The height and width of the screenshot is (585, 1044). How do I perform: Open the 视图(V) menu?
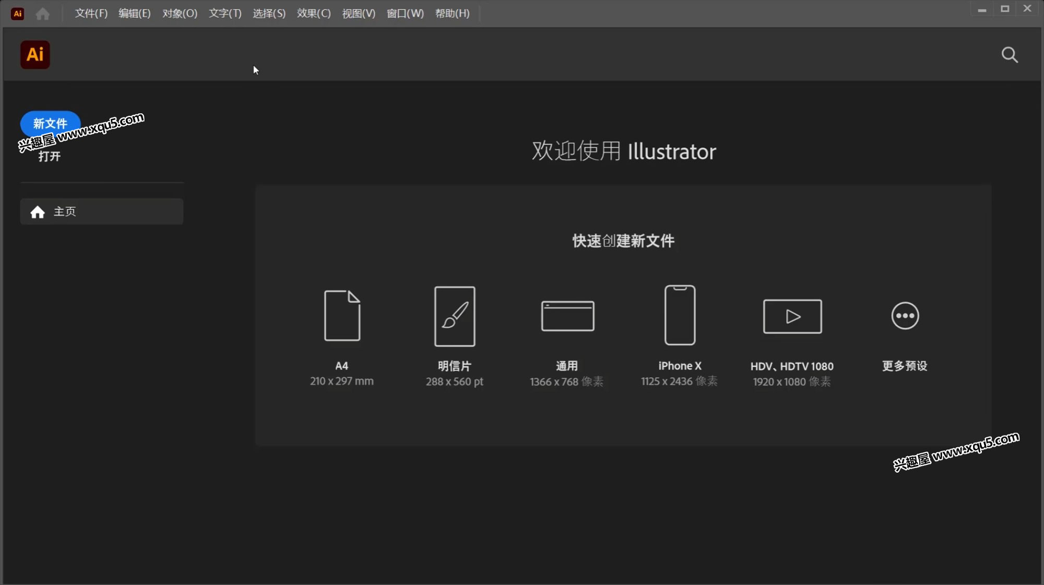pyautogui.click(x=359, y=14)
